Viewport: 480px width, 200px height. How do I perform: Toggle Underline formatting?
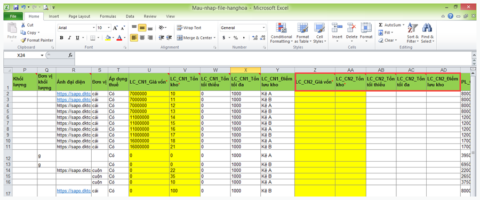(77, 38)
